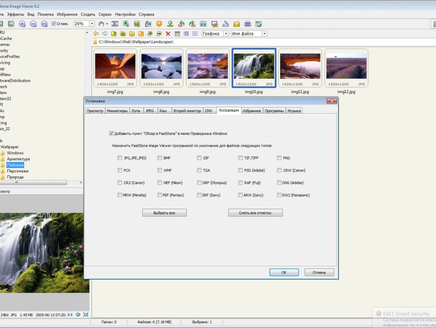This screenshot has height=328, width=436.
Task: Enable the NEF (Nikon) association
Action: 160,182
